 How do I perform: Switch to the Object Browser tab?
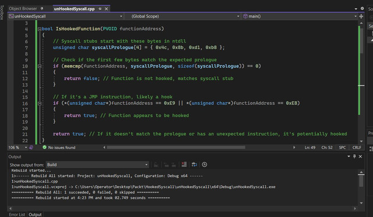pyautogui.click(x=23, y=9)
